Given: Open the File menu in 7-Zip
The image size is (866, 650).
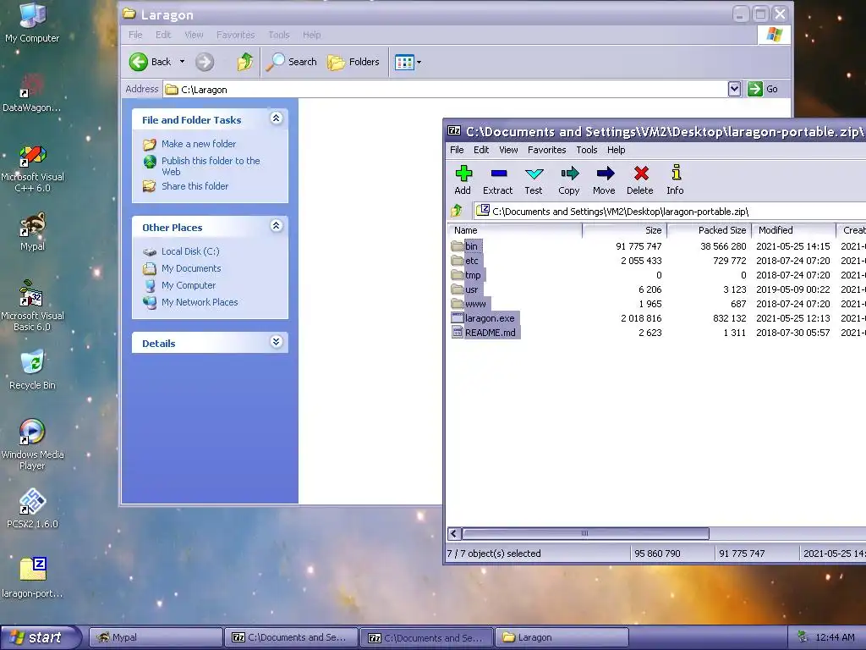Looking at the screenshot, I should pyautogui.click(x=457, y=150).
